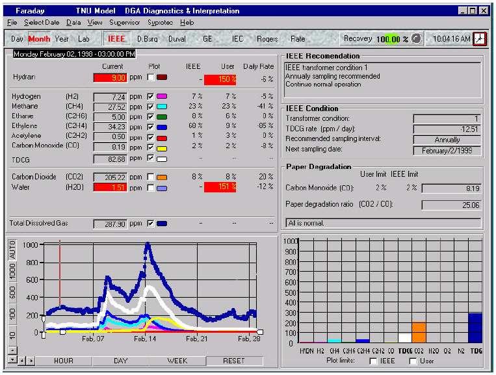The width and height of the screenshot is (496, 375).
Task: Toggle the Acetylene plot checkbox
Action: click(151, 138)
